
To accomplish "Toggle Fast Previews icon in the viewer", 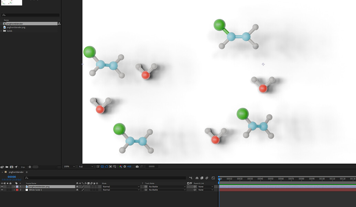I will coord(98,167).
